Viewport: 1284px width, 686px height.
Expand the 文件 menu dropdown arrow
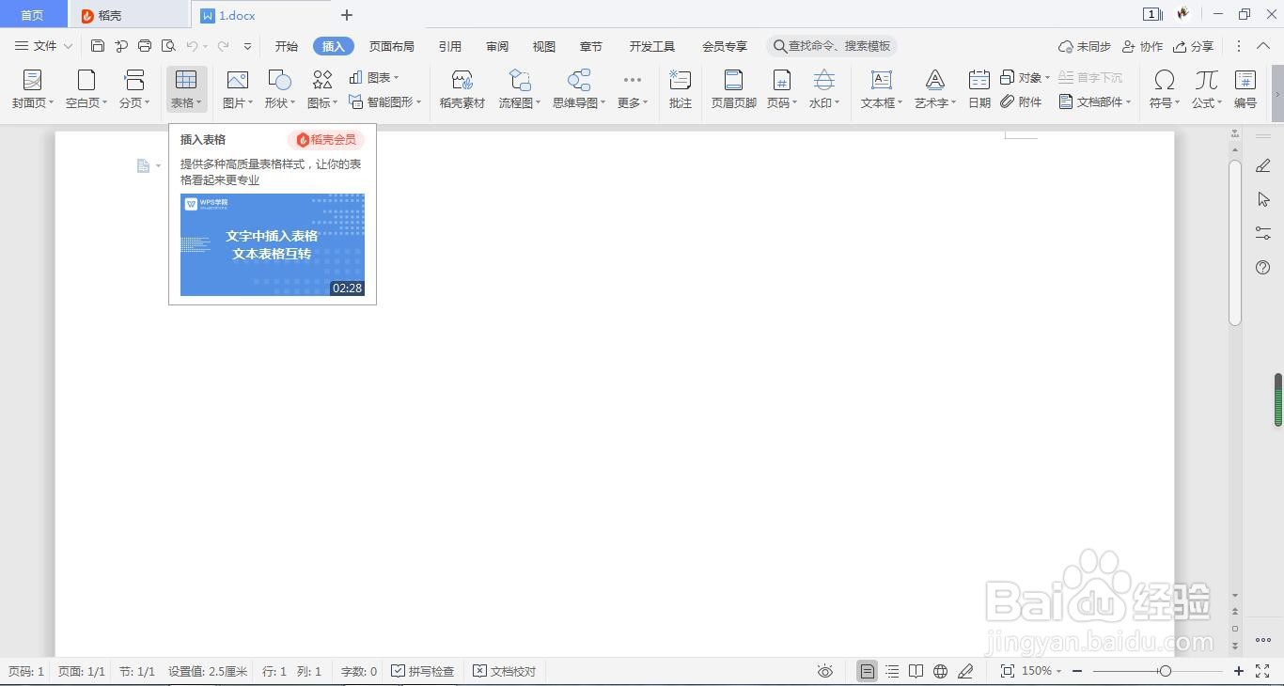68,46
